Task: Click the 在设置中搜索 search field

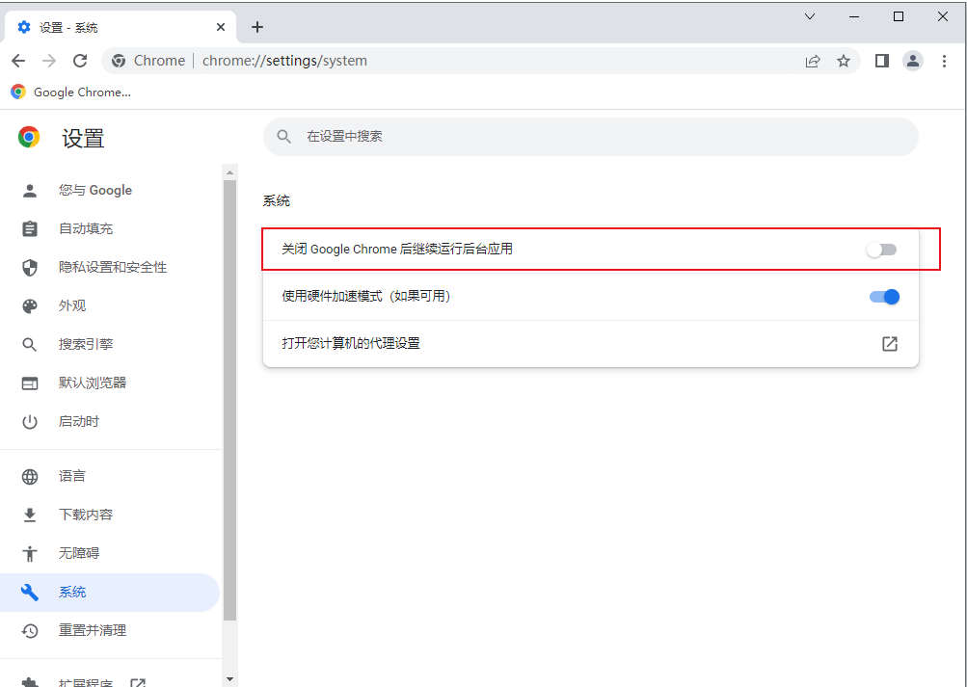Action: coord(590,137)
